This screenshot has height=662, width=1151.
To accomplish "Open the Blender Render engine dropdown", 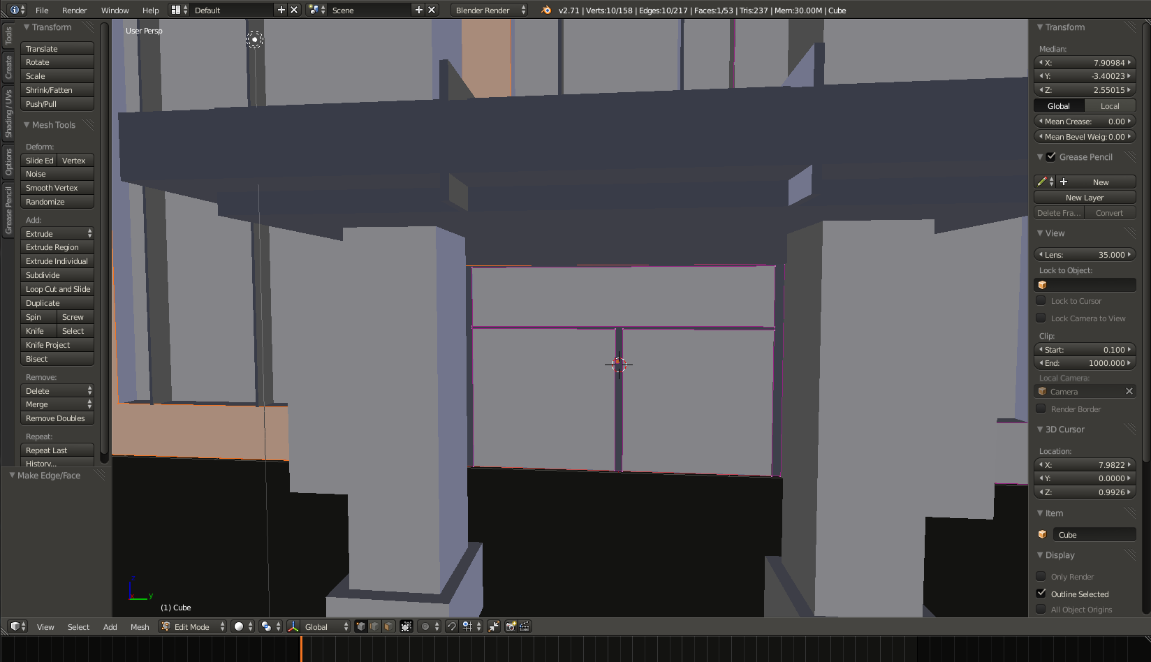I will [490, 10].
